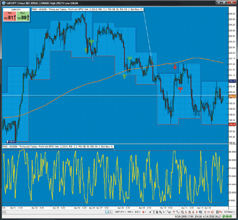The image size is (238, 220).
Task: Click the green connection status indicators
Action: click(x=227, y=217)
